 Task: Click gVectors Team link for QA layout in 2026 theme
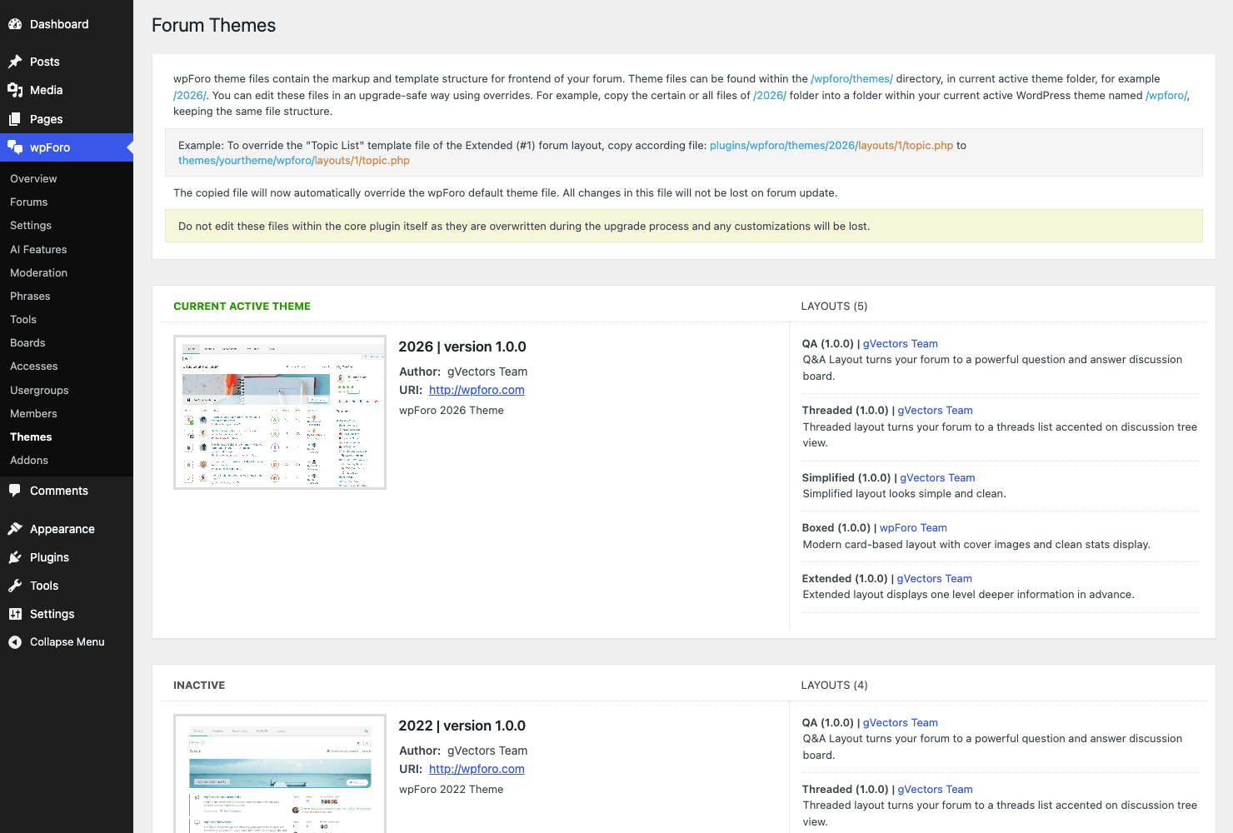click(x=900, y=343)
